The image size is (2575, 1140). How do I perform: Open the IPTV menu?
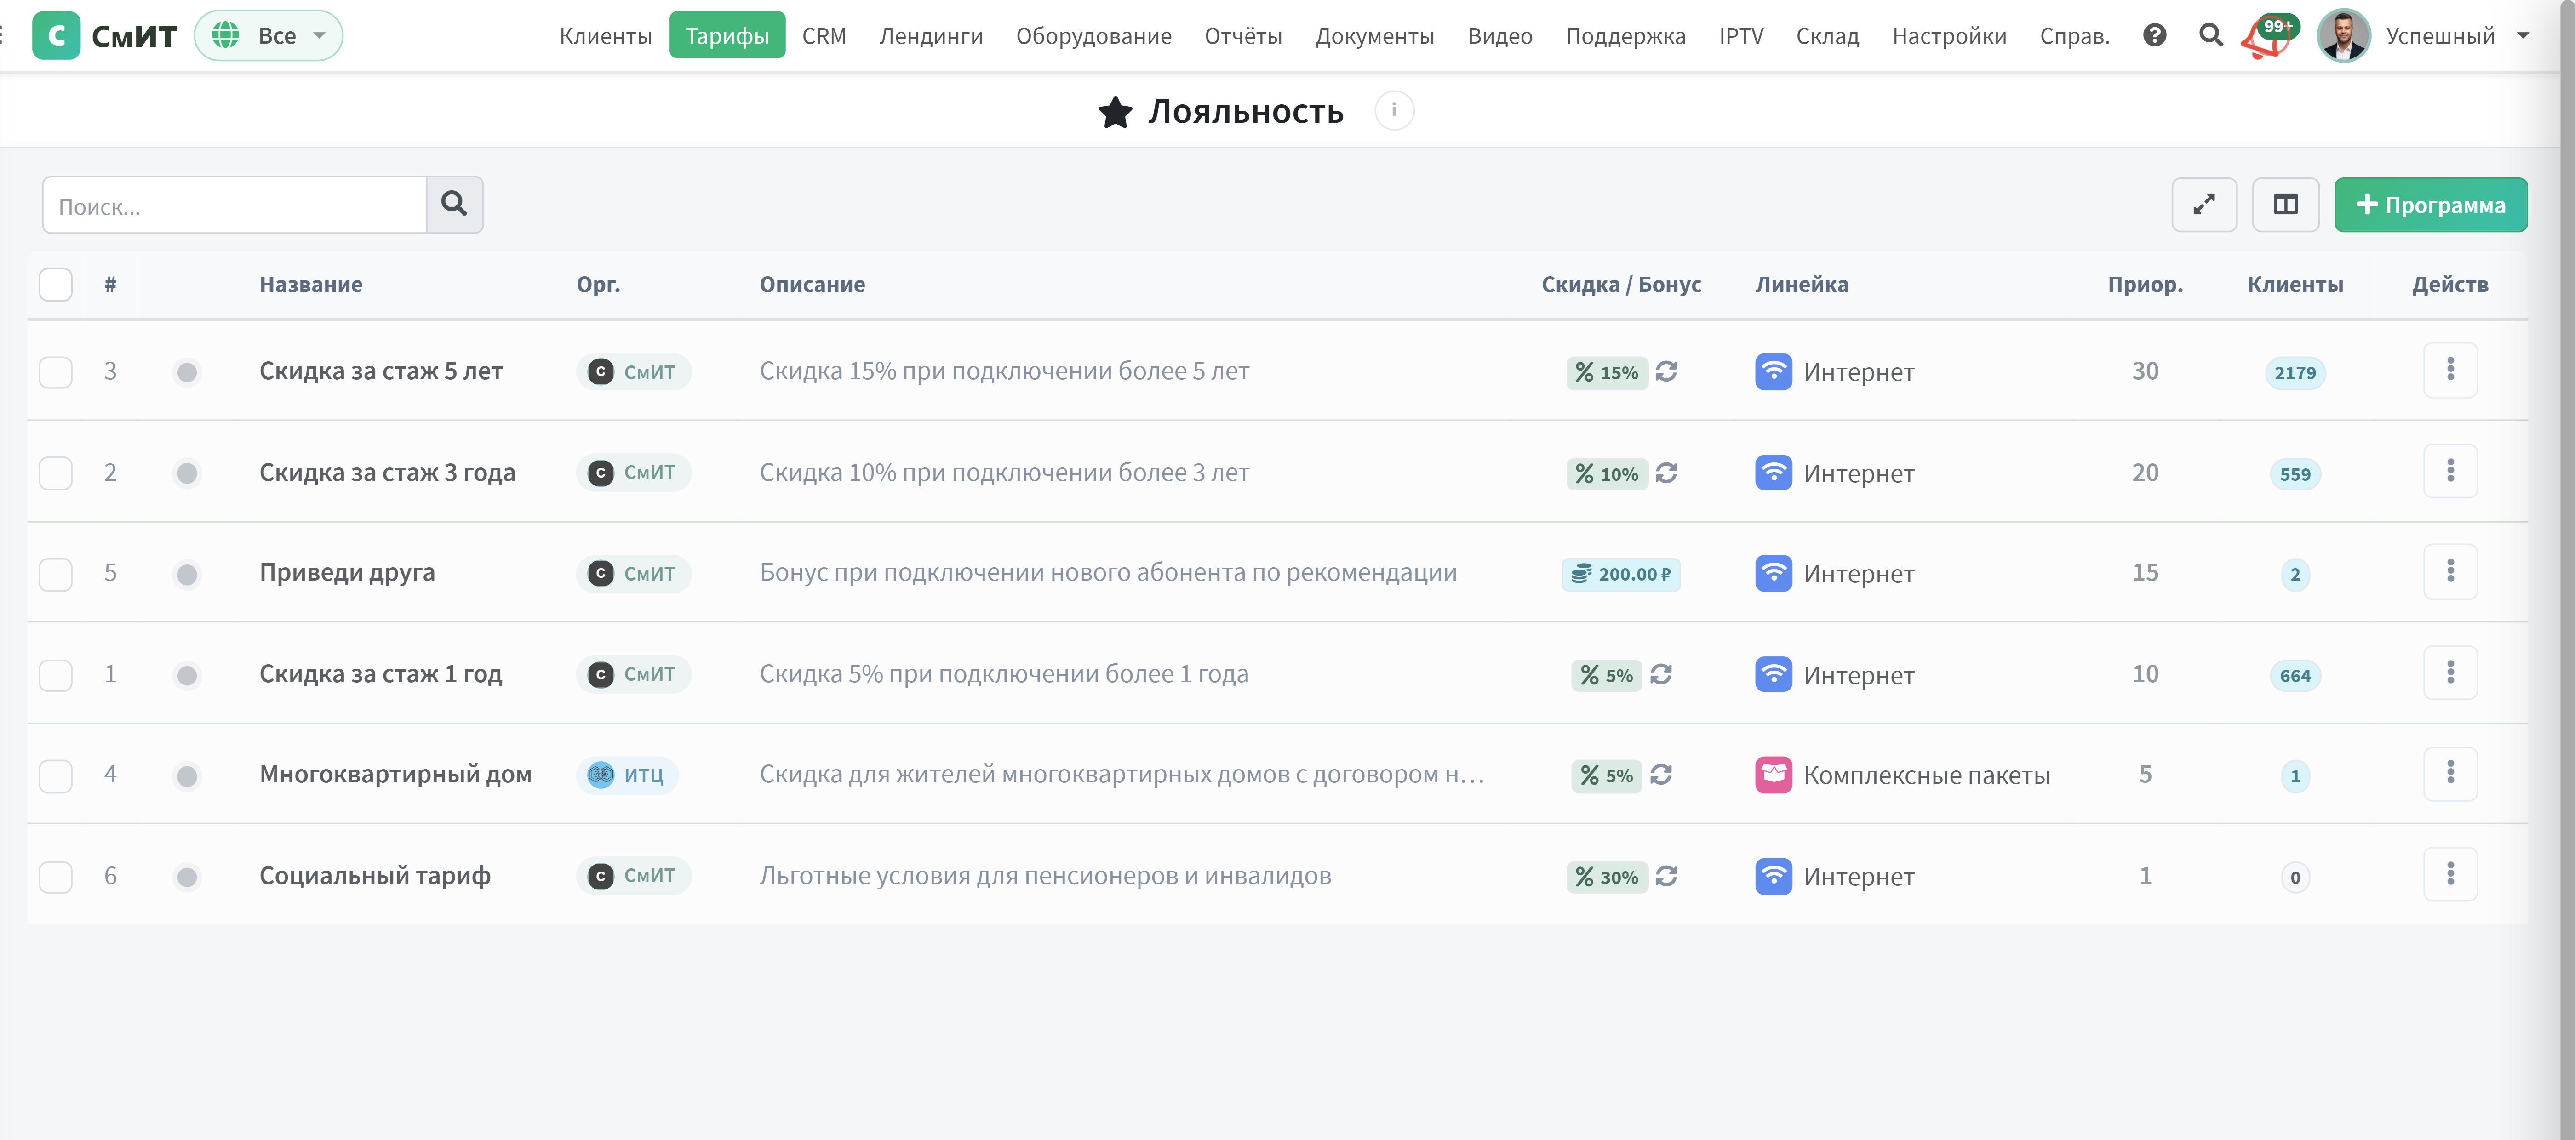coord(1740,36)
